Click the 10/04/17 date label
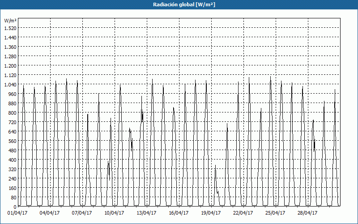Viewport: 358px width, 224px height. coord(114,213)
